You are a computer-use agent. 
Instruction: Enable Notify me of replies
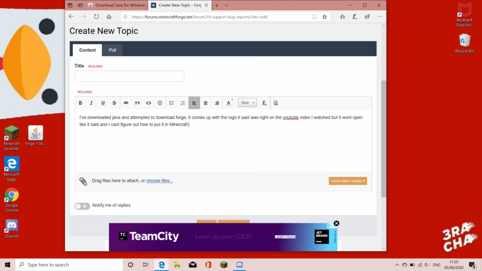(x=82, y=206)
